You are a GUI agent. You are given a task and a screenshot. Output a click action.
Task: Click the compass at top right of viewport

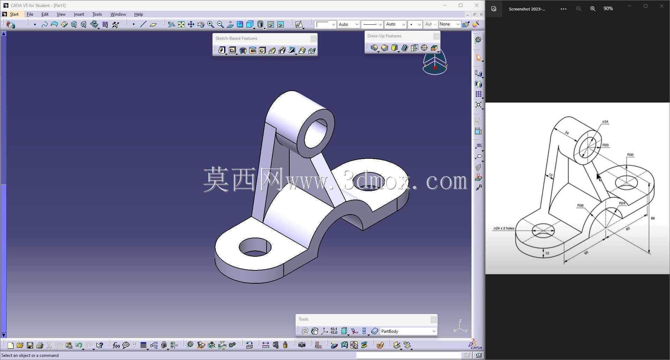435,63
